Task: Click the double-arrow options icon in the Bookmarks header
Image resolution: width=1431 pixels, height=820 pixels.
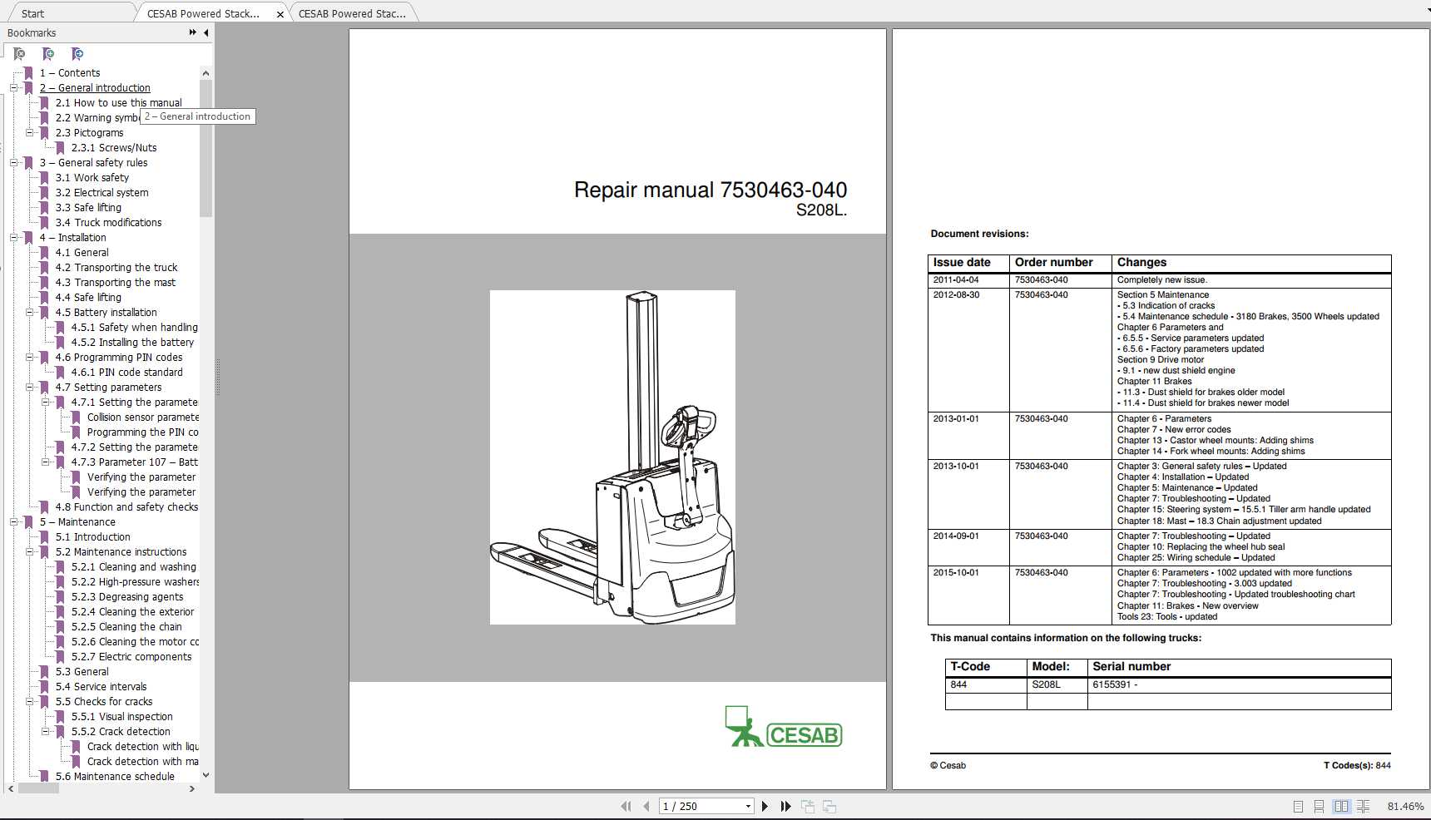Action: [x=193, y=32]
